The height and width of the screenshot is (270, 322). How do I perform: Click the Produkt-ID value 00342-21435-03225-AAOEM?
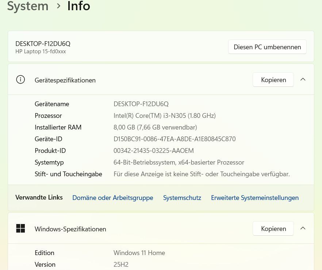tap(153, 151)
